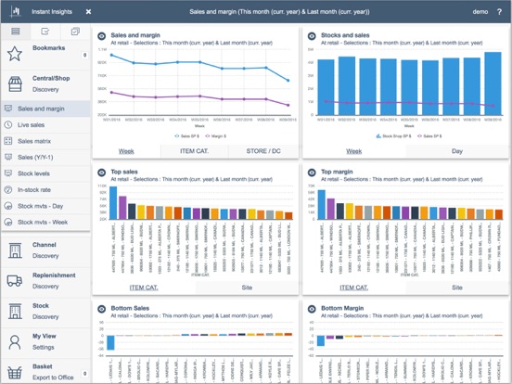
Task: Select ITEM CAT. tab in Top margin
Action: (x=354, y=288)
